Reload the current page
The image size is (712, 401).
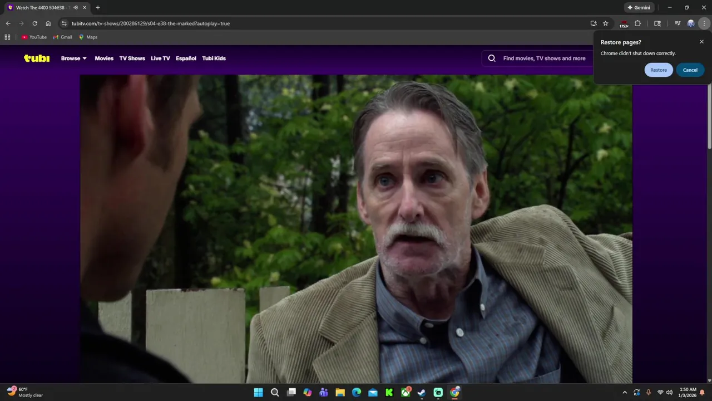(34, 23)
